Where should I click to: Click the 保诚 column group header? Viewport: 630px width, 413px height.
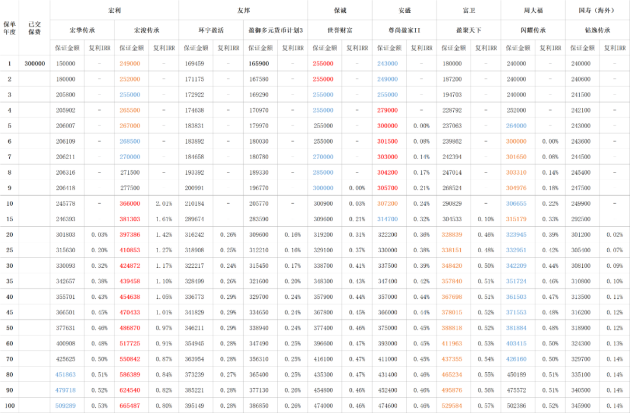pos(339,10)
